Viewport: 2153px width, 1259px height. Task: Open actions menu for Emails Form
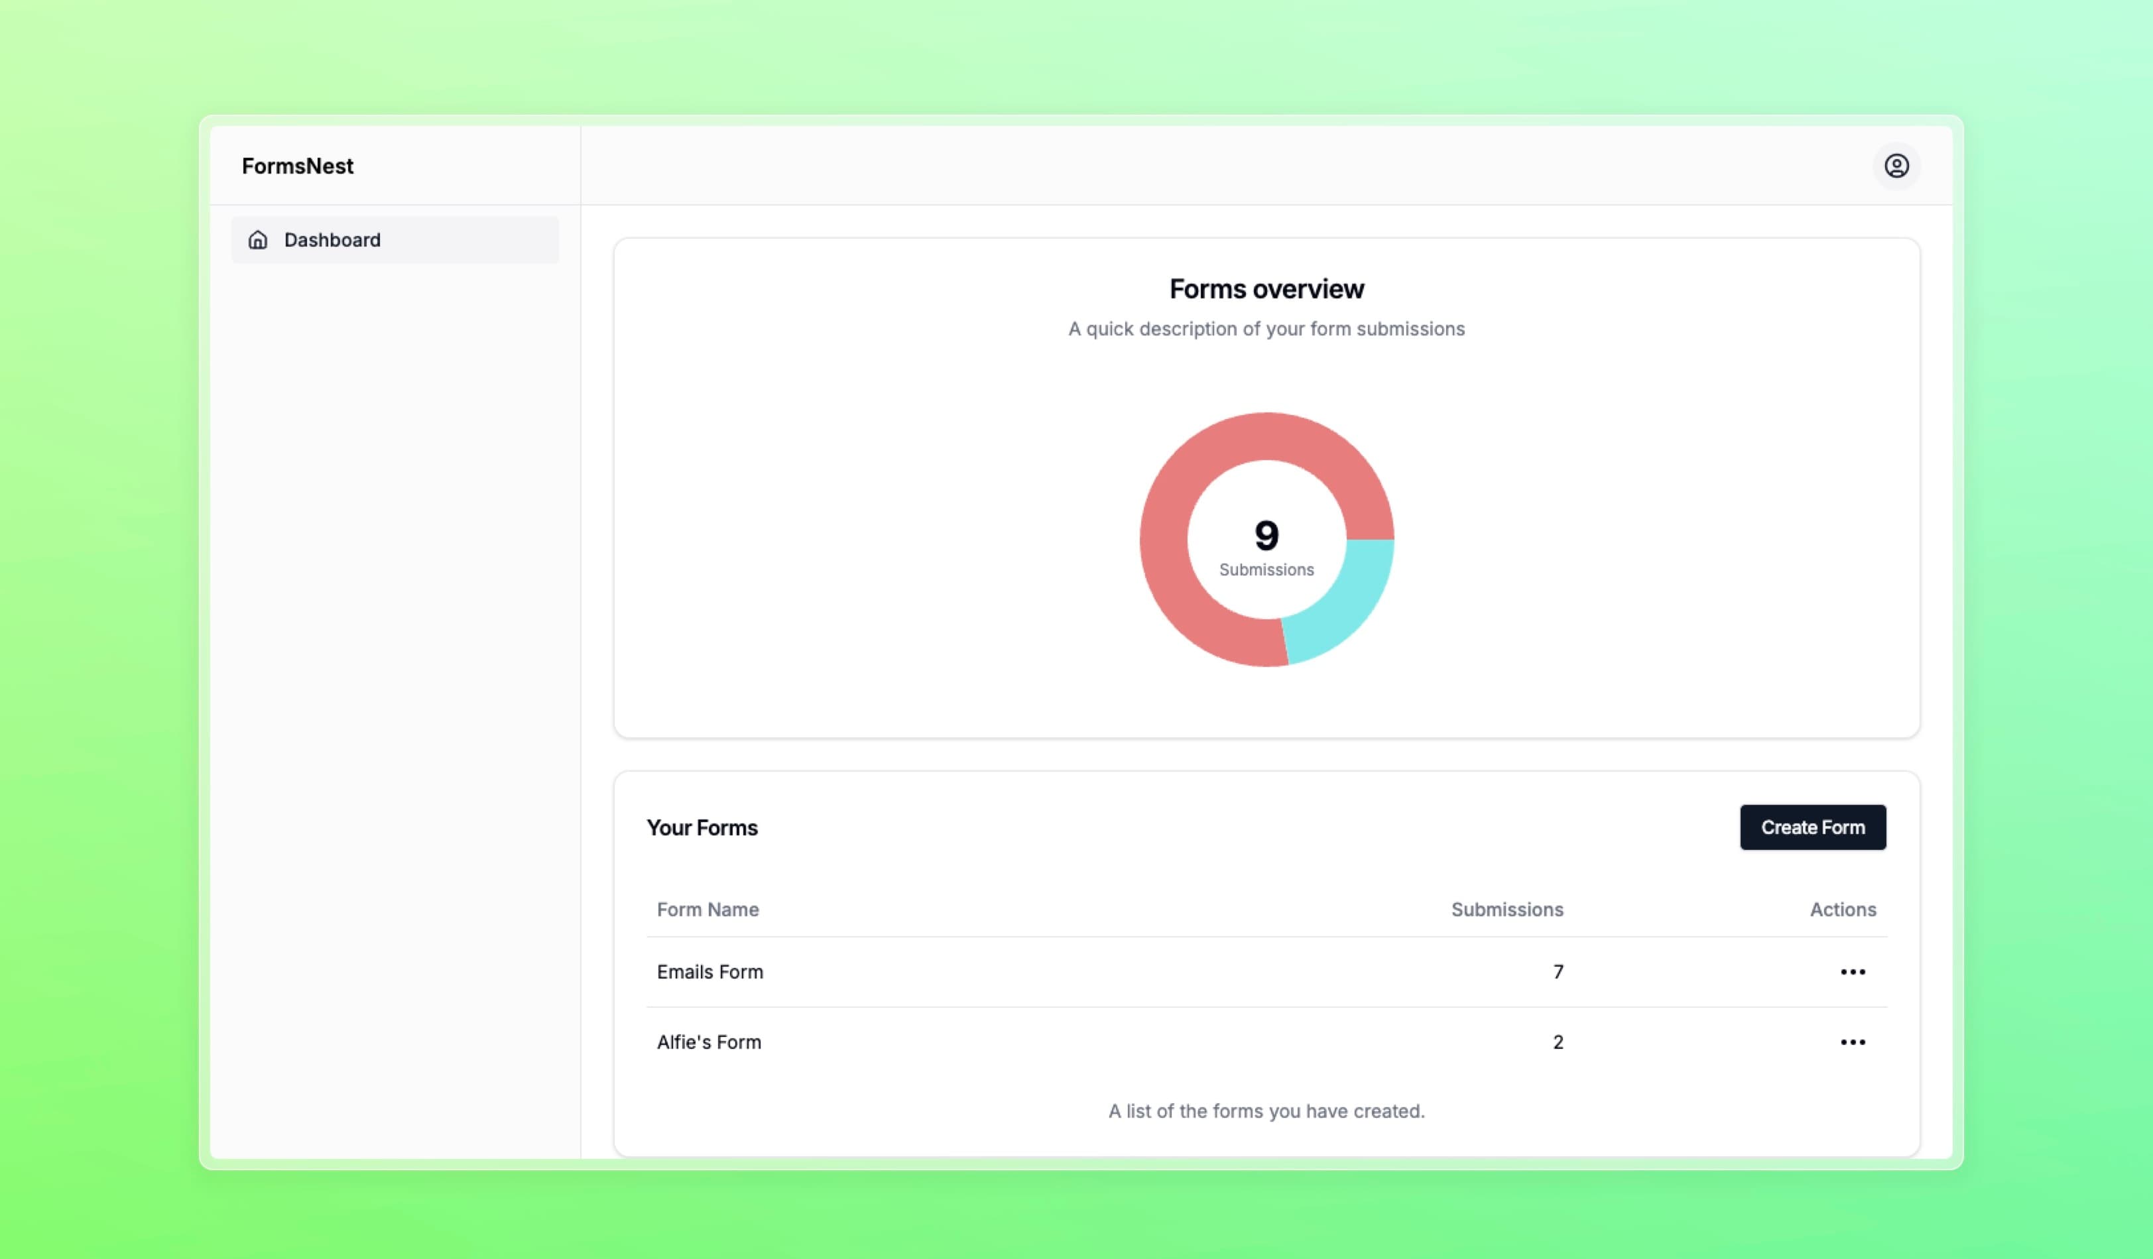coord(1852,972)
